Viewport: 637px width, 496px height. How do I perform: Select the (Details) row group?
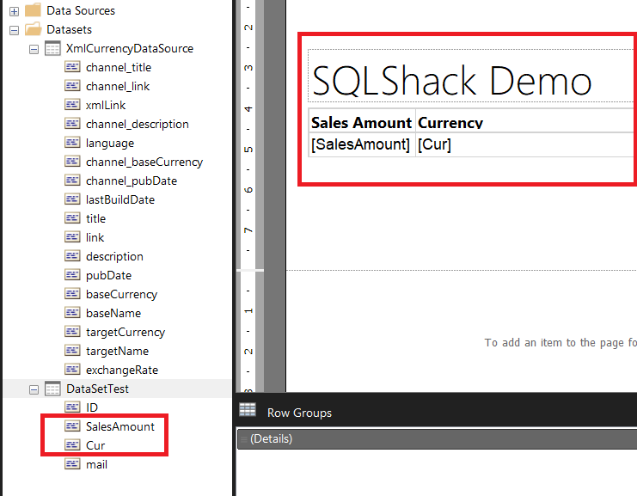(x=437, y=439)
